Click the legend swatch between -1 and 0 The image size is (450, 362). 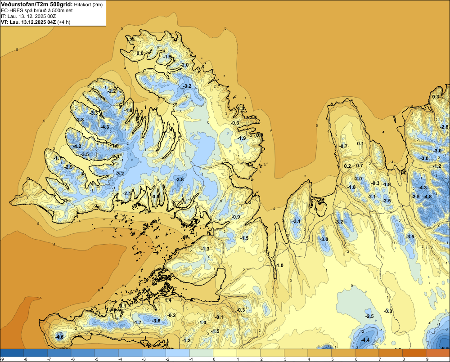tap(202, 353)
